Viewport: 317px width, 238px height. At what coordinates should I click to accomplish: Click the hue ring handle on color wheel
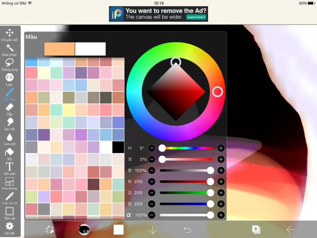click(218, 92)
